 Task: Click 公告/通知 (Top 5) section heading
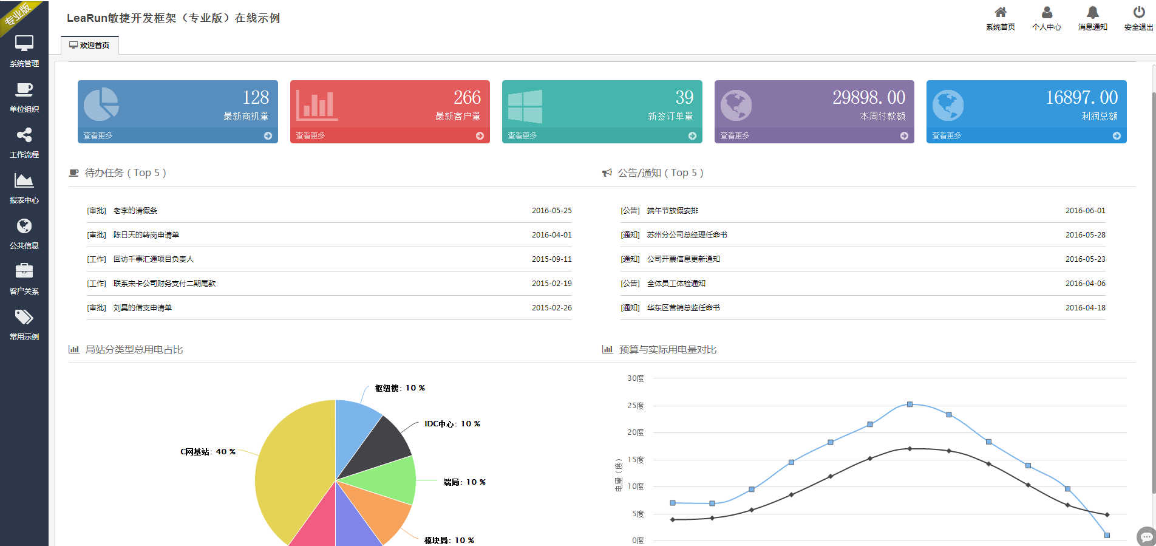[661, 173]
